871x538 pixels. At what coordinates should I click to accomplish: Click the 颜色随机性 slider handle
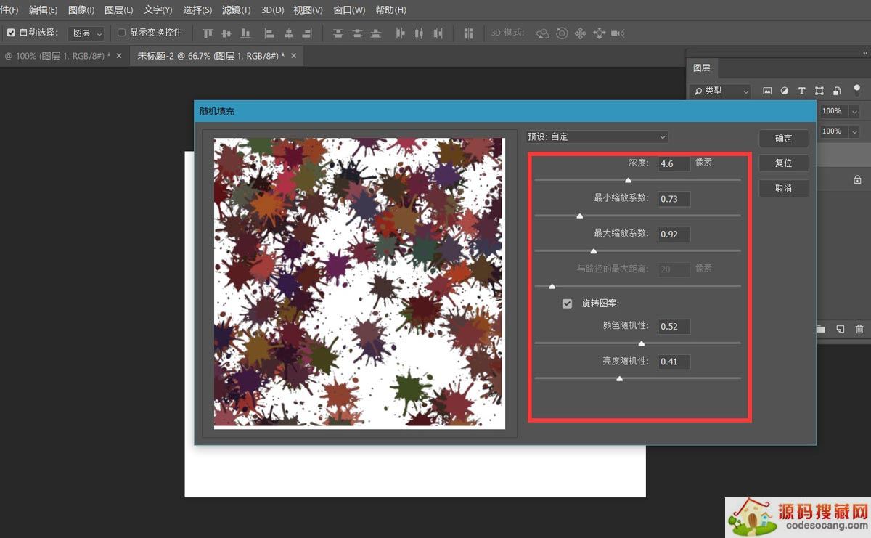(641, 343)
